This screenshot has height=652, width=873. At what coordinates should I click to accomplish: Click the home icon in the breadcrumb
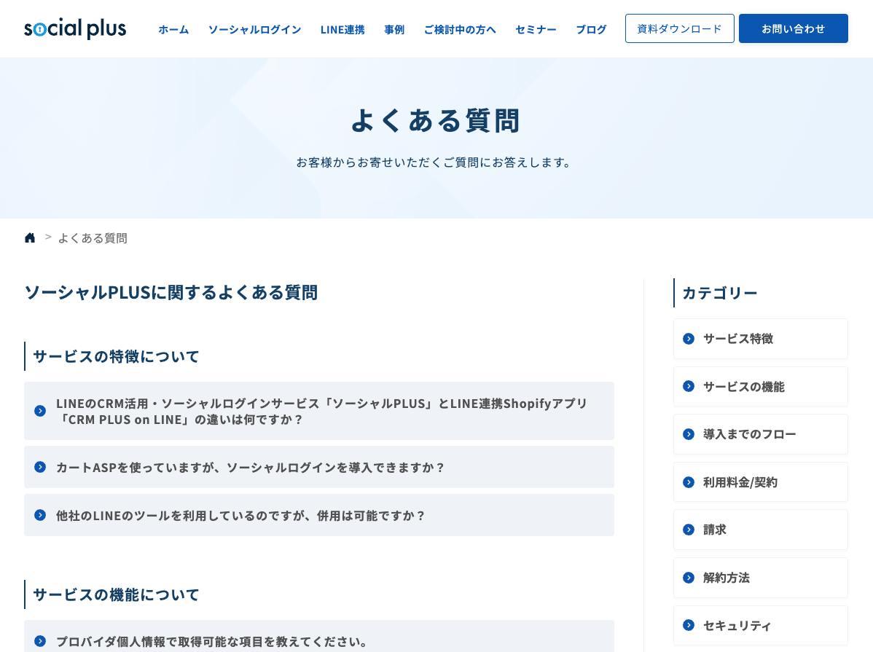click(30, 237)
